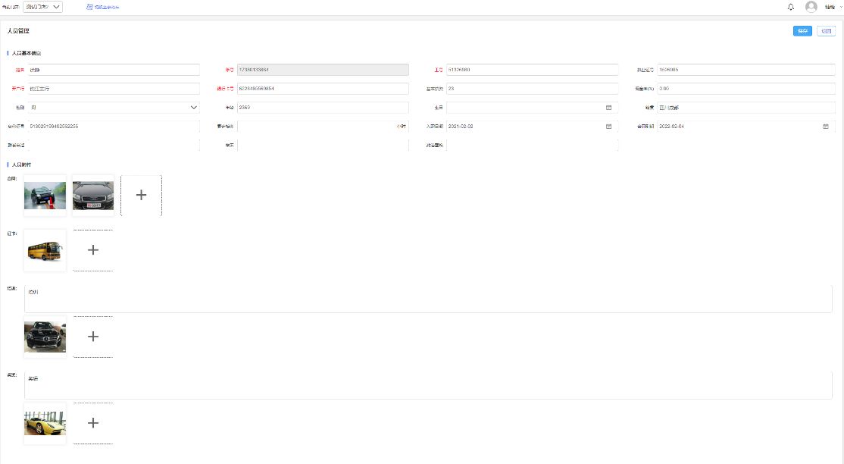Open the gender dropdown showing 男

pyautogui.click(x=114, y=107)
